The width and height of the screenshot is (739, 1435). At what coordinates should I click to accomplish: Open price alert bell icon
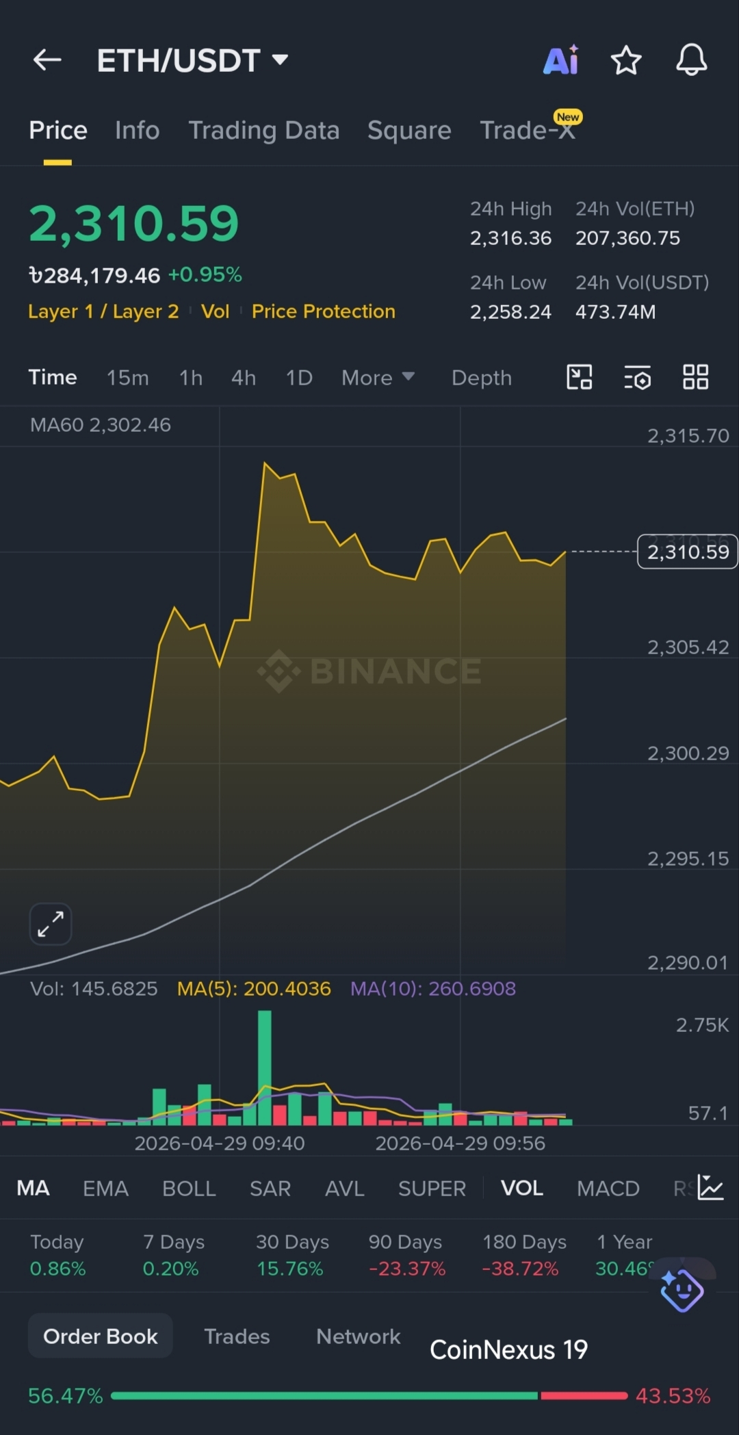point(691,60)
